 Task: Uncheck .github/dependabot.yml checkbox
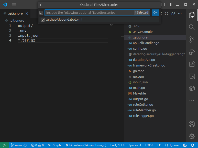pos(43,20)
